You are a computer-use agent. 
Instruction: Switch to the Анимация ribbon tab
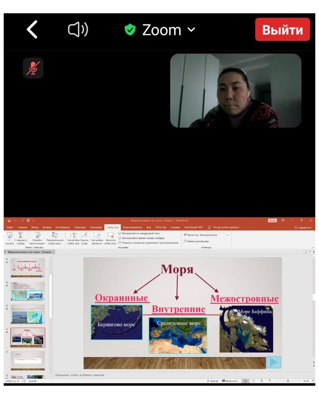96,227
